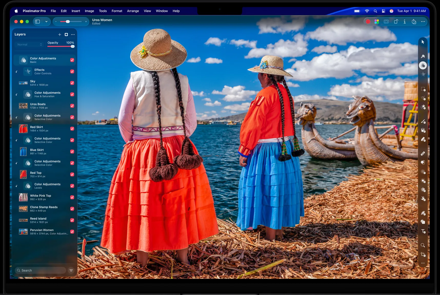Select the Arrange arrow tool
440x295 pixels.
tap(423, 42)
